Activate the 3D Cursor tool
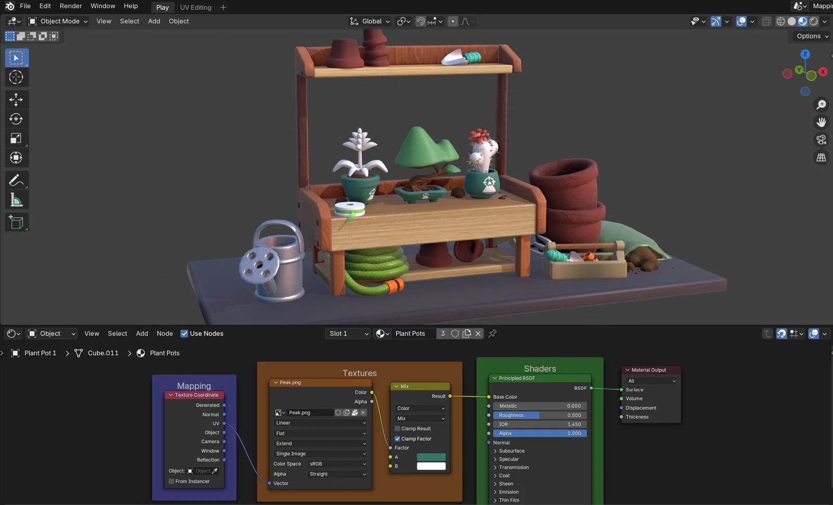 (16, 77)
